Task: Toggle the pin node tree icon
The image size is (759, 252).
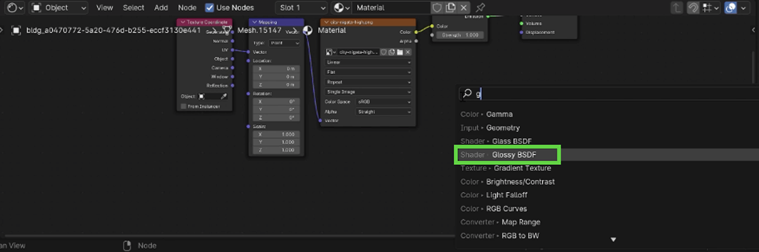Action: [x=481, y=8]
